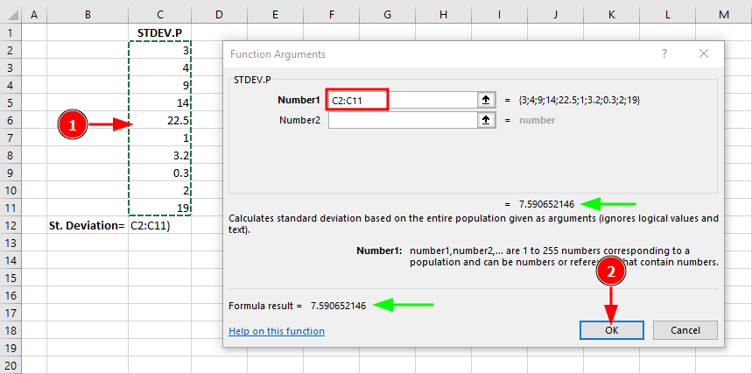Click the collapse dialog icon beside Number1
This screenshot has width=752, height=374.
tap(486, 100)
